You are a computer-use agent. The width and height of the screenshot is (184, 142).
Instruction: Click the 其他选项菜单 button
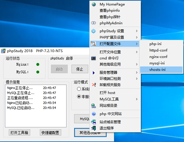(90, 133)
